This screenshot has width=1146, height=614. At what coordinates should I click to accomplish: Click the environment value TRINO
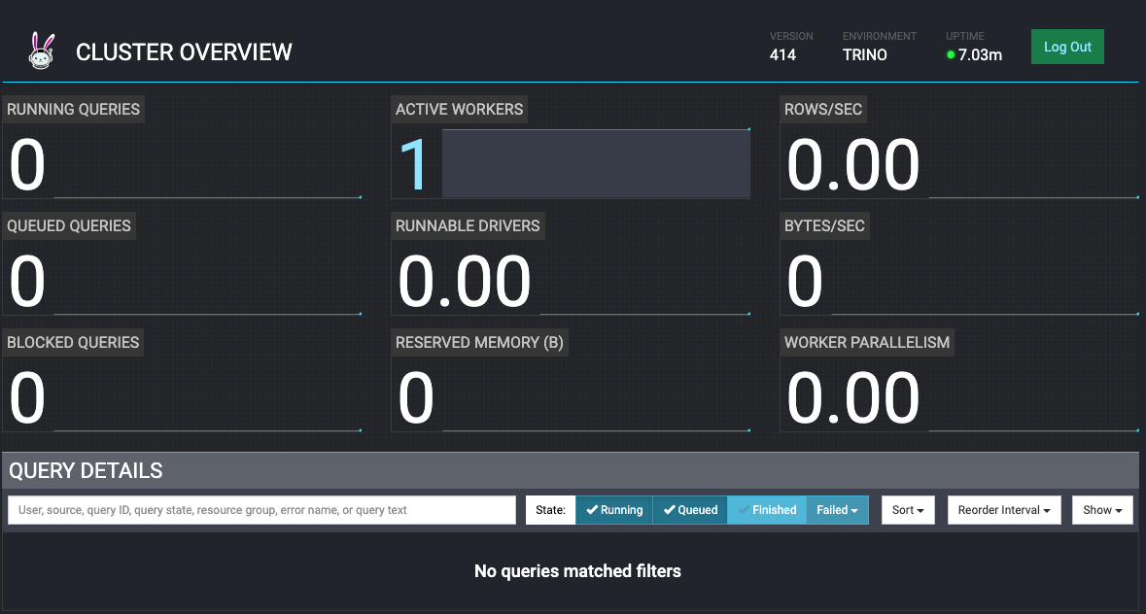pos(865,54)
